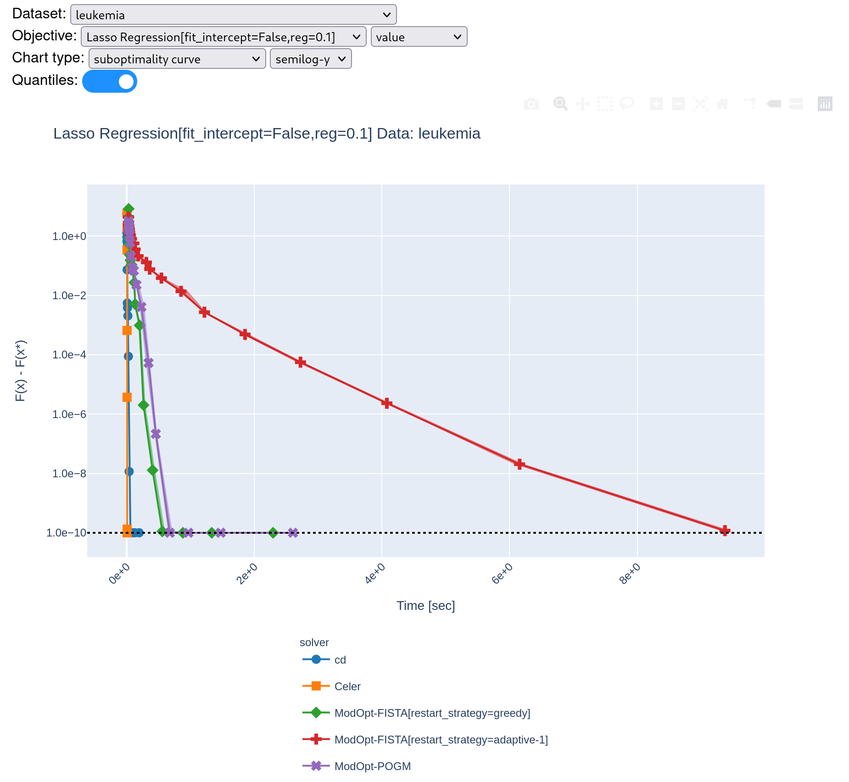Download plot as PNG camera icon

click(x=531, y=104)
